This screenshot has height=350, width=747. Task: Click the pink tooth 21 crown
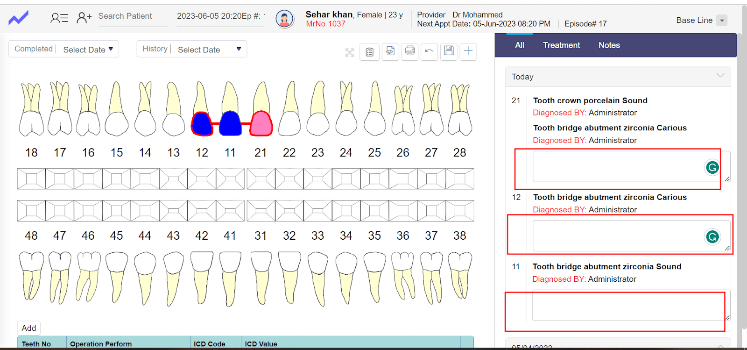pos(261,124)
